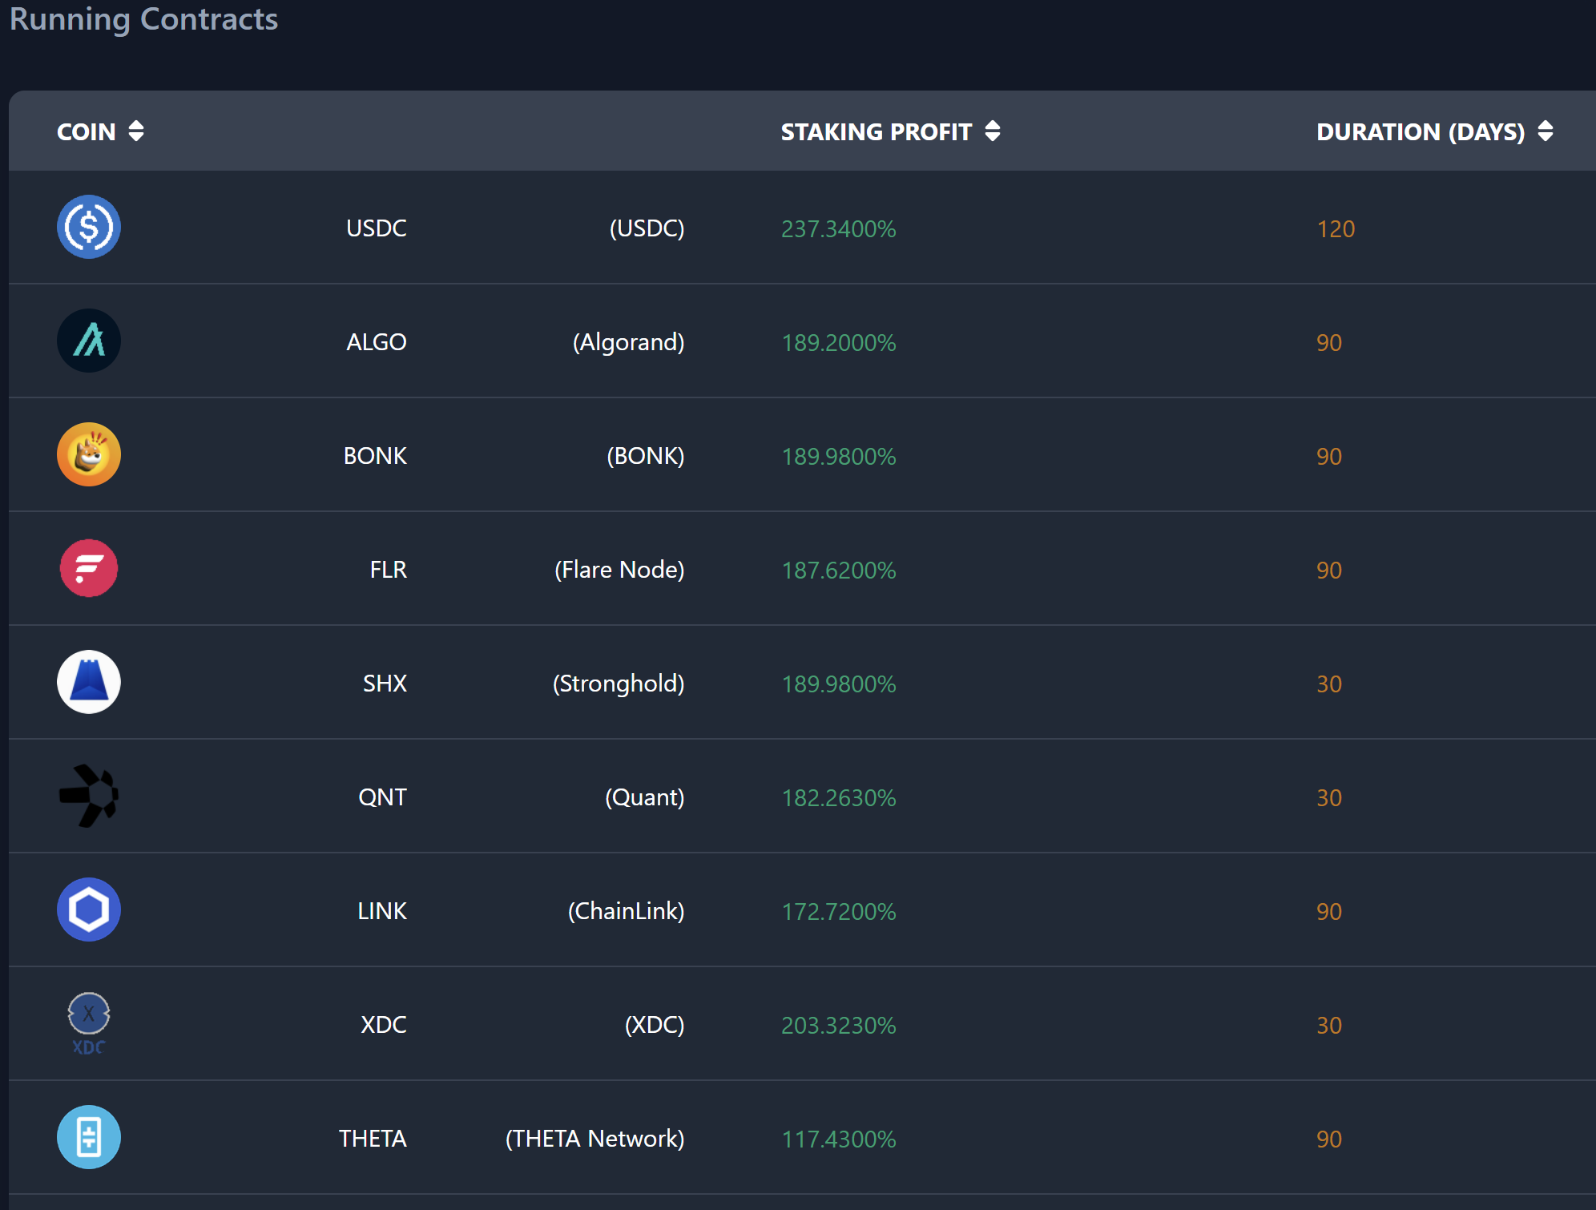Click the ChainLink hexagon icon
Screen dimensions: 1596x1210
pos(89,910)
